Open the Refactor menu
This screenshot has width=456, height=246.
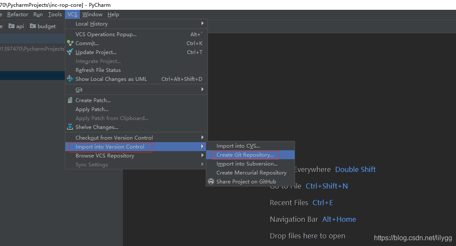coord(18,14)
